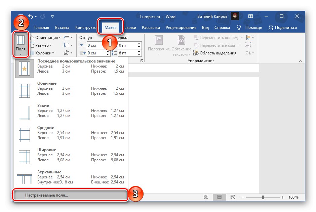Open Customize Quick Access Toolbar dropdown
The image size is (316, 212).
click(x=52, y=16)
